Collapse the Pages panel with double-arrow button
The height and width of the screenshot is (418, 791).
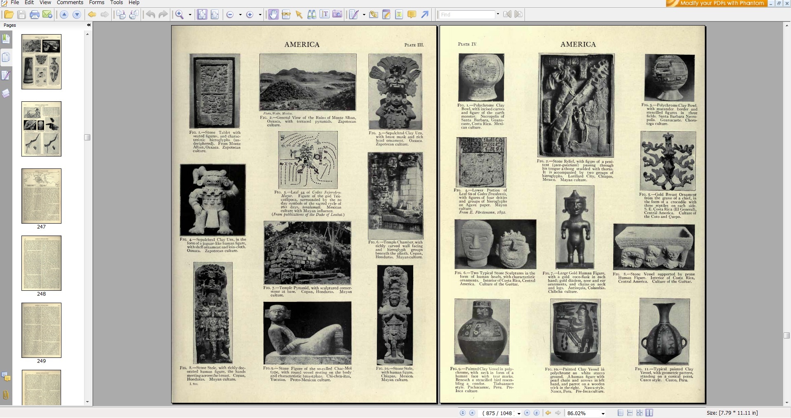click(88, 25)
